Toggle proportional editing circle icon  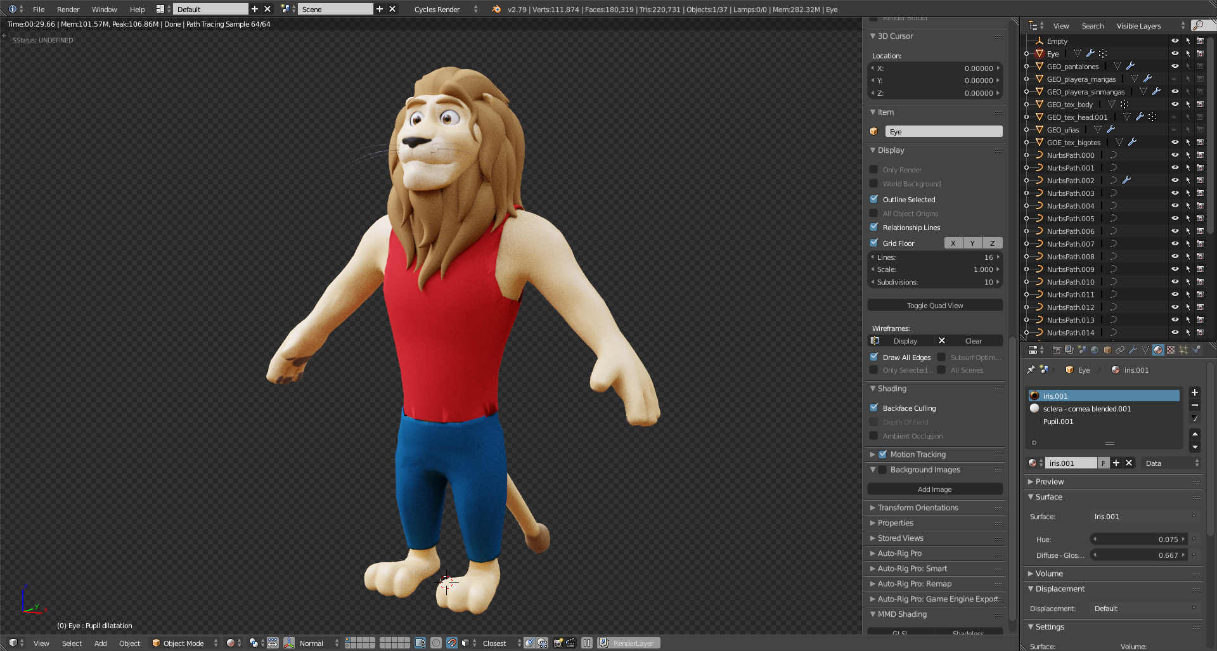436,643
